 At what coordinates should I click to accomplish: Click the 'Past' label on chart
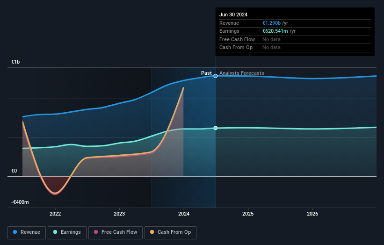(x=206, y=73)
